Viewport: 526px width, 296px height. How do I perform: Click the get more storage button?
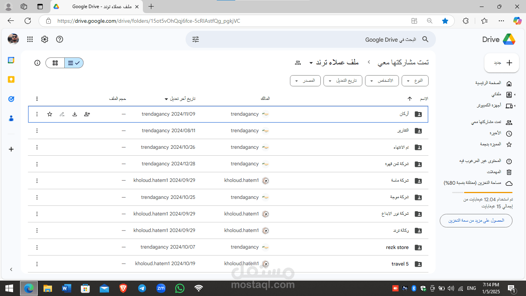coord(476,220)
